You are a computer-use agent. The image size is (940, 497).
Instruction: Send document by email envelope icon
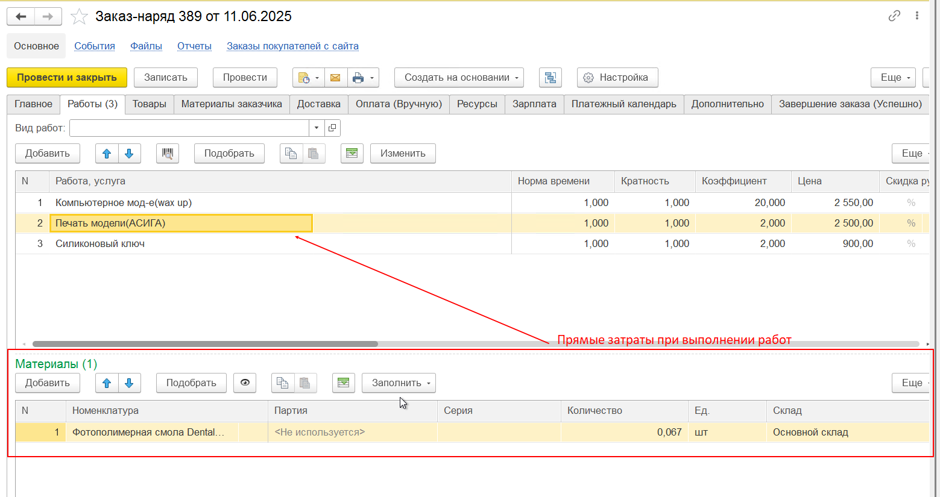tap(335, 78)
